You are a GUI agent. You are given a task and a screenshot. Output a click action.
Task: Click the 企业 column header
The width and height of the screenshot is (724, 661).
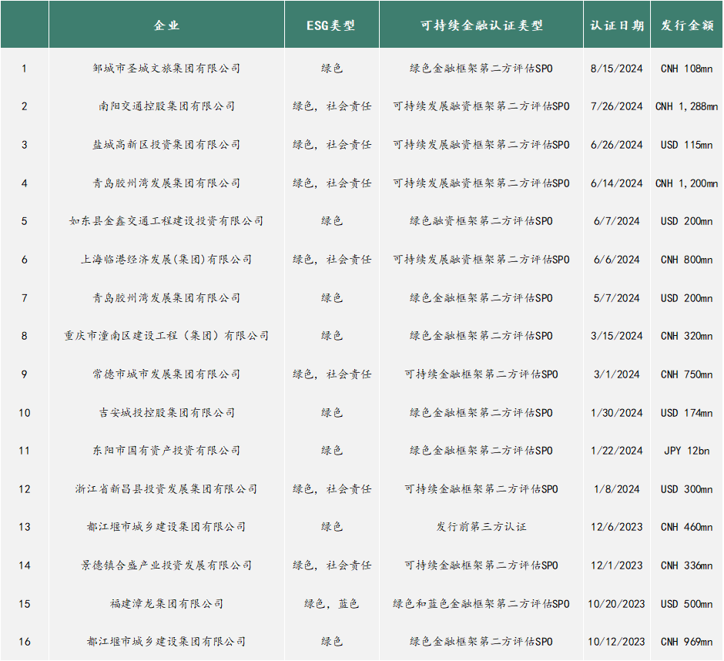[166, 25]
